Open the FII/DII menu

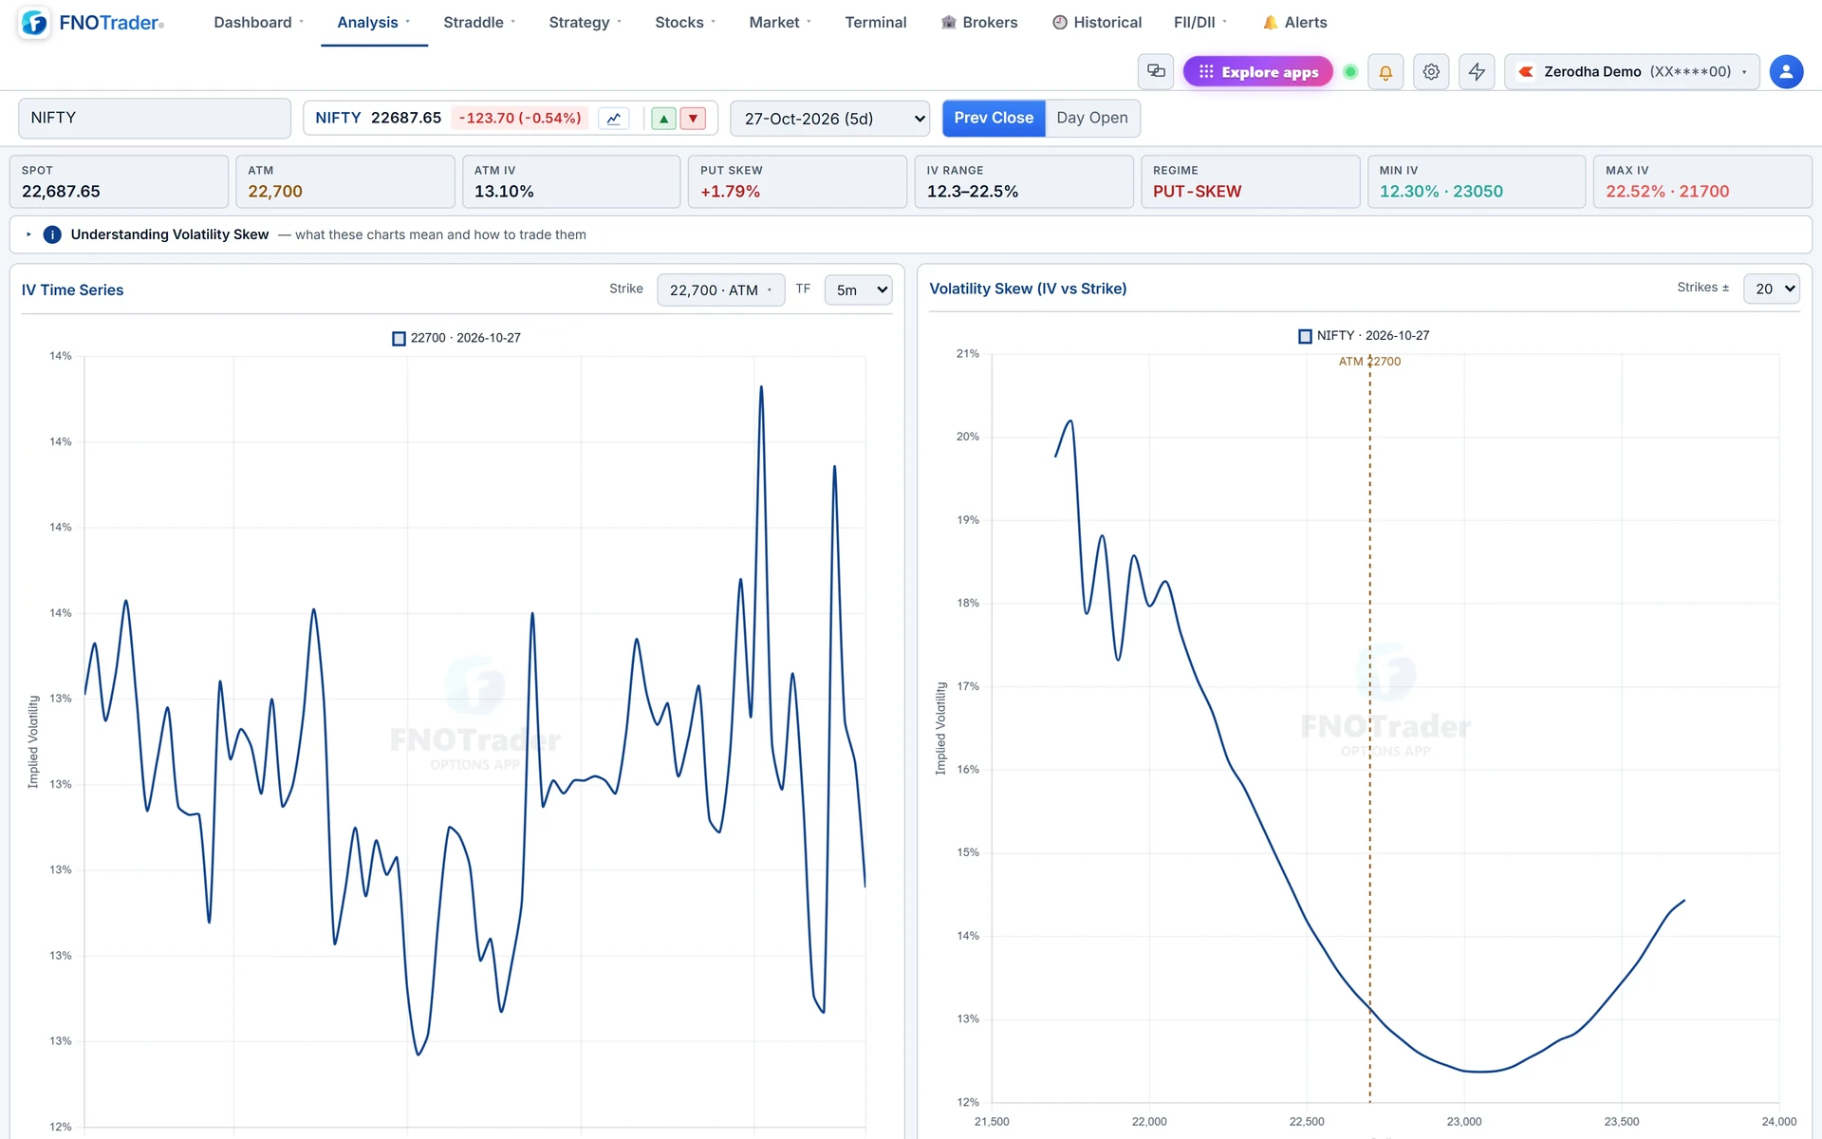click(x=1200, y=22)
